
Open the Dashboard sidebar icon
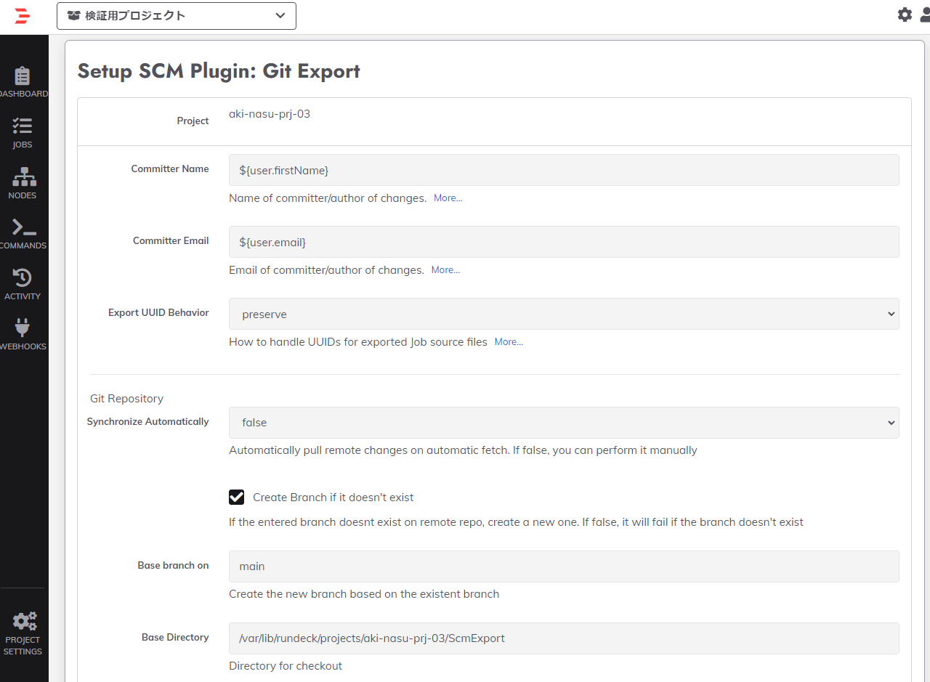[23, 76]
